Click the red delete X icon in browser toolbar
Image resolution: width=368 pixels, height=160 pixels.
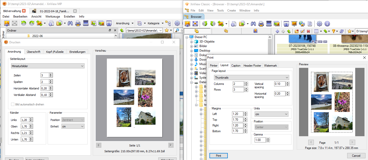308,31
